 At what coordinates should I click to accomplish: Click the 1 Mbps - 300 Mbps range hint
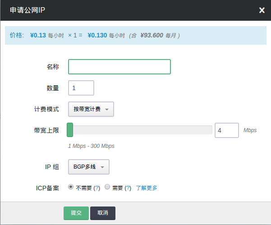91,146
